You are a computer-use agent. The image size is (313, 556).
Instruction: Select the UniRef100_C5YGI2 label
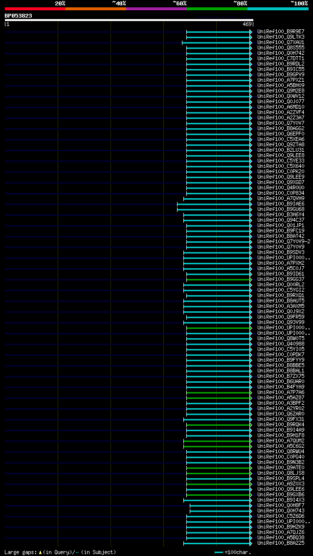(281, 290)
